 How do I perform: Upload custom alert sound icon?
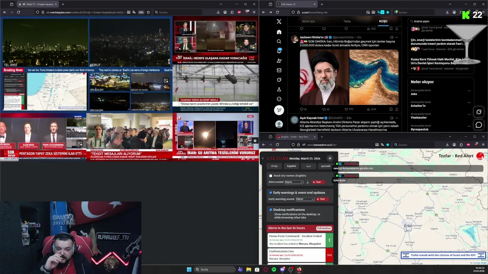click(x=308, y=182)
